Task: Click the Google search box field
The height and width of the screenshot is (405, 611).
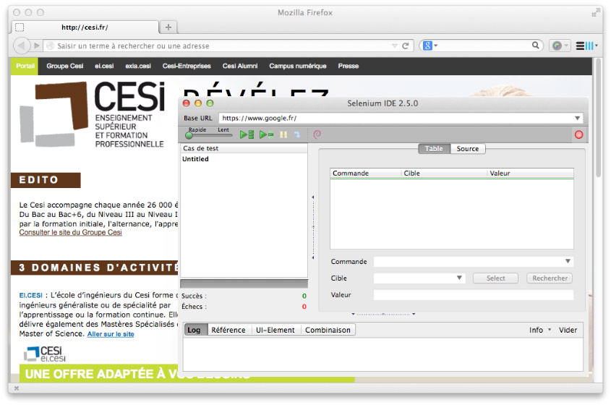Action: (484, 46)
